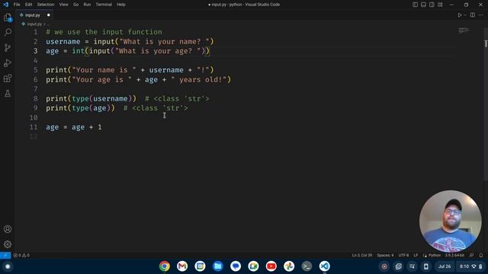Open YouTube from the shelf
Viewport: 488px width, 274px height.
click(271, 266)
